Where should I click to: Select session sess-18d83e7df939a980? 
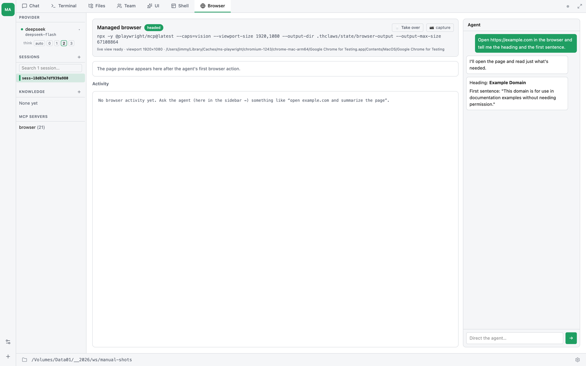pyautogui.click(x=51, y=78)
